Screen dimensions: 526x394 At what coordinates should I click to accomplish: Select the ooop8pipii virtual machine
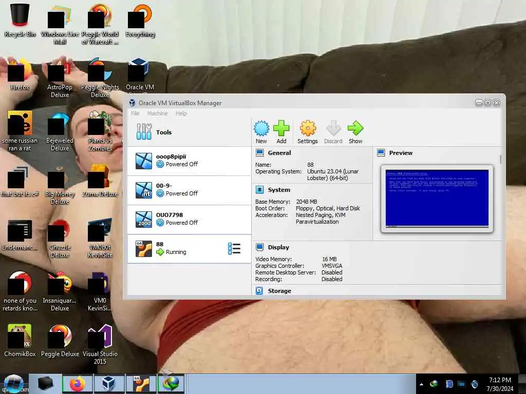tap(189, 161)
